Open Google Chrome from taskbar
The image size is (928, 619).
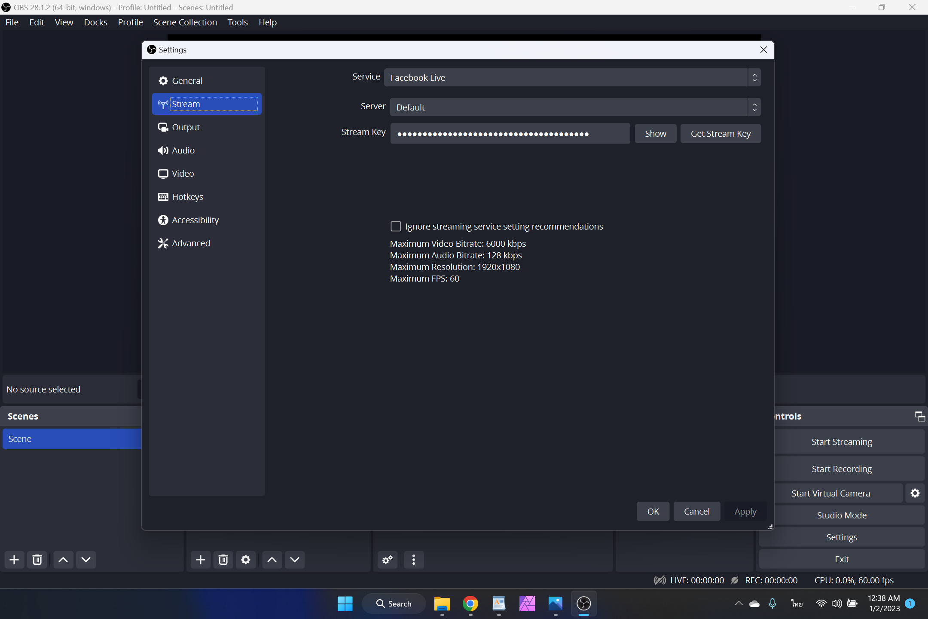(x=470, y=604)
